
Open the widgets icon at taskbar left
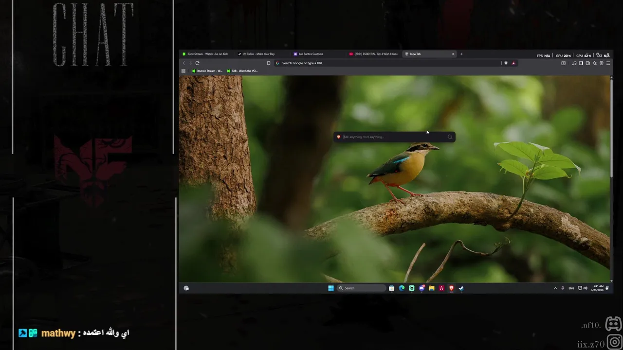(186, 288)
